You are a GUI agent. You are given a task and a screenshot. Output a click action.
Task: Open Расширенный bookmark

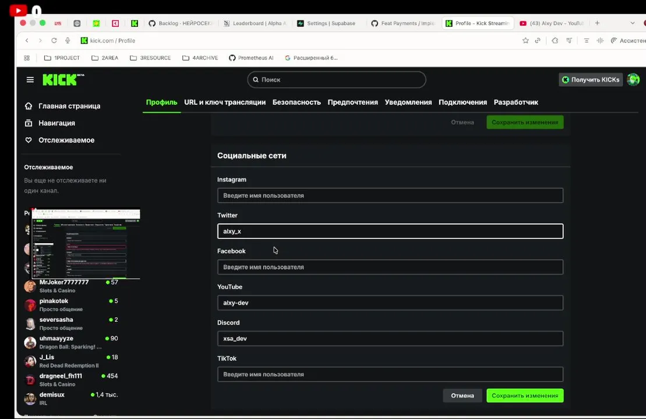[x=312, y=58]
